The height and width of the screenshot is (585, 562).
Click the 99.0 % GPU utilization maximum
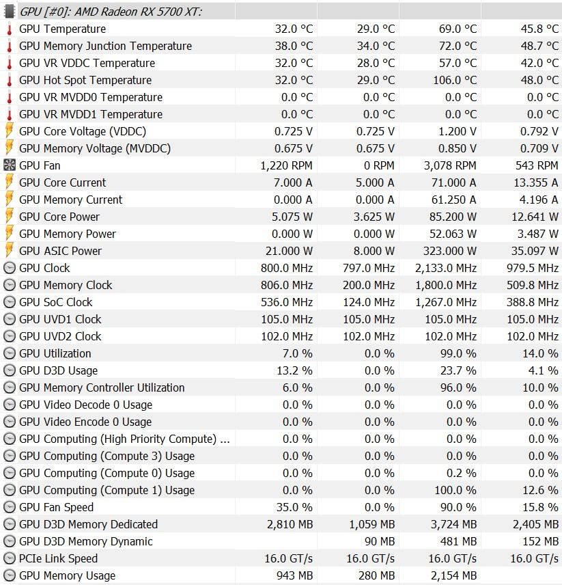click(458, 354)
